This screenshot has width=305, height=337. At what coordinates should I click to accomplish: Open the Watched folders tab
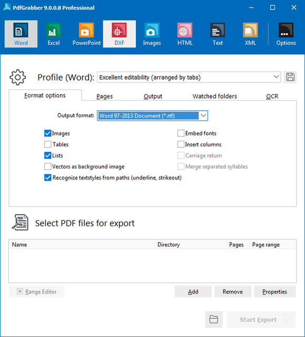(x=215, y=96)
